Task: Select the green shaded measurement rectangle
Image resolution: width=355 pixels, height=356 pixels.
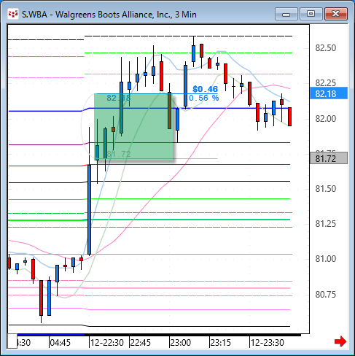Action: [x=133, y=127]
